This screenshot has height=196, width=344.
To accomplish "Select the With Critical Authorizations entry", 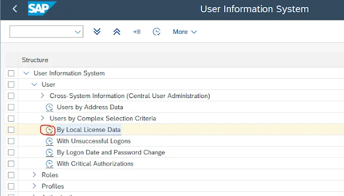I will (95, 164).
